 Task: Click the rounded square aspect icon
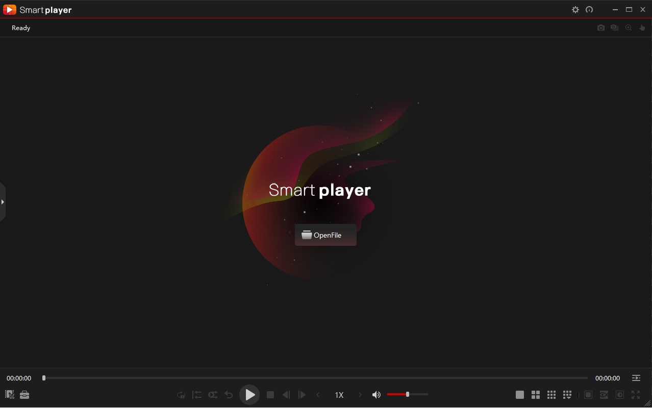click(x=588, y=395)
